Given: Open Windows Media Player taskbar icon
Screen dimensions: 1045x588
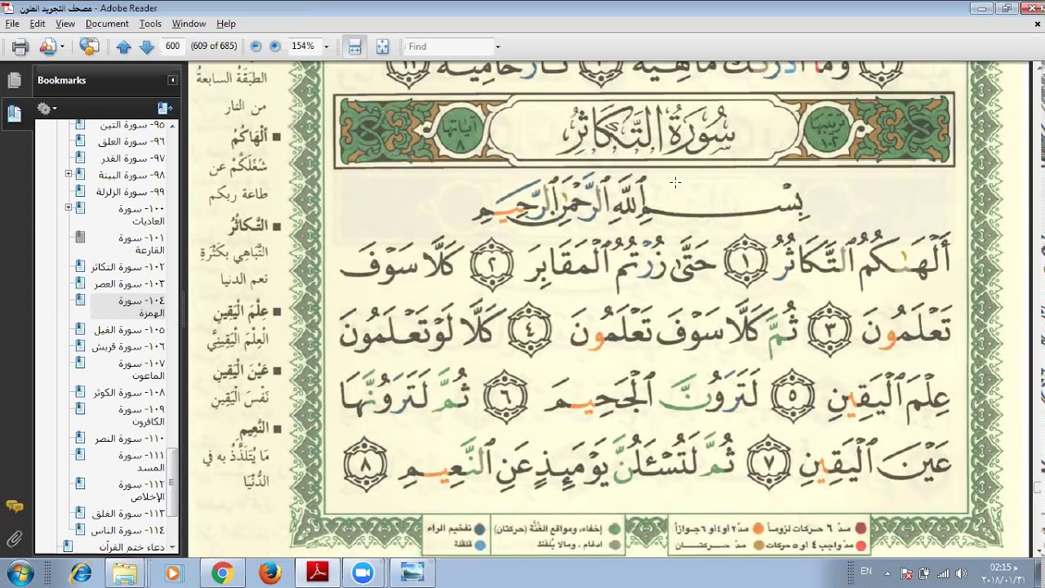Looking at the screenshot, I should [172, 573].
